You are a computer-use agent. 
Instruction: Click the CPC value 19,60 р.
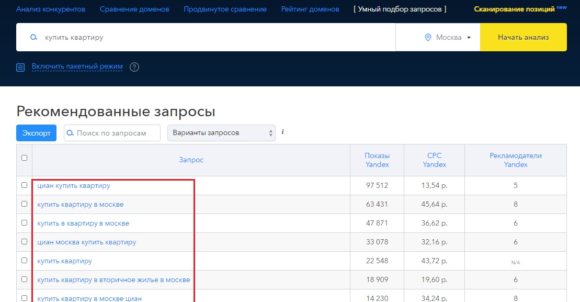coord(434,280)
